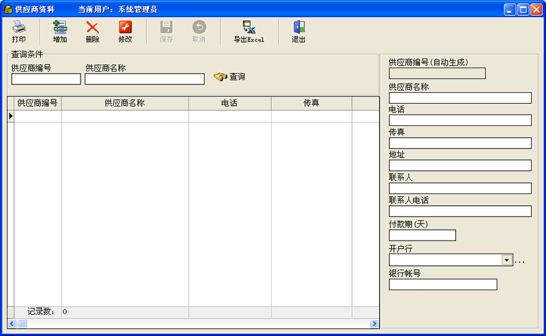546x336 pixels.
Task: Focus the 供应商编号 query input field
Action: (46, 79)
